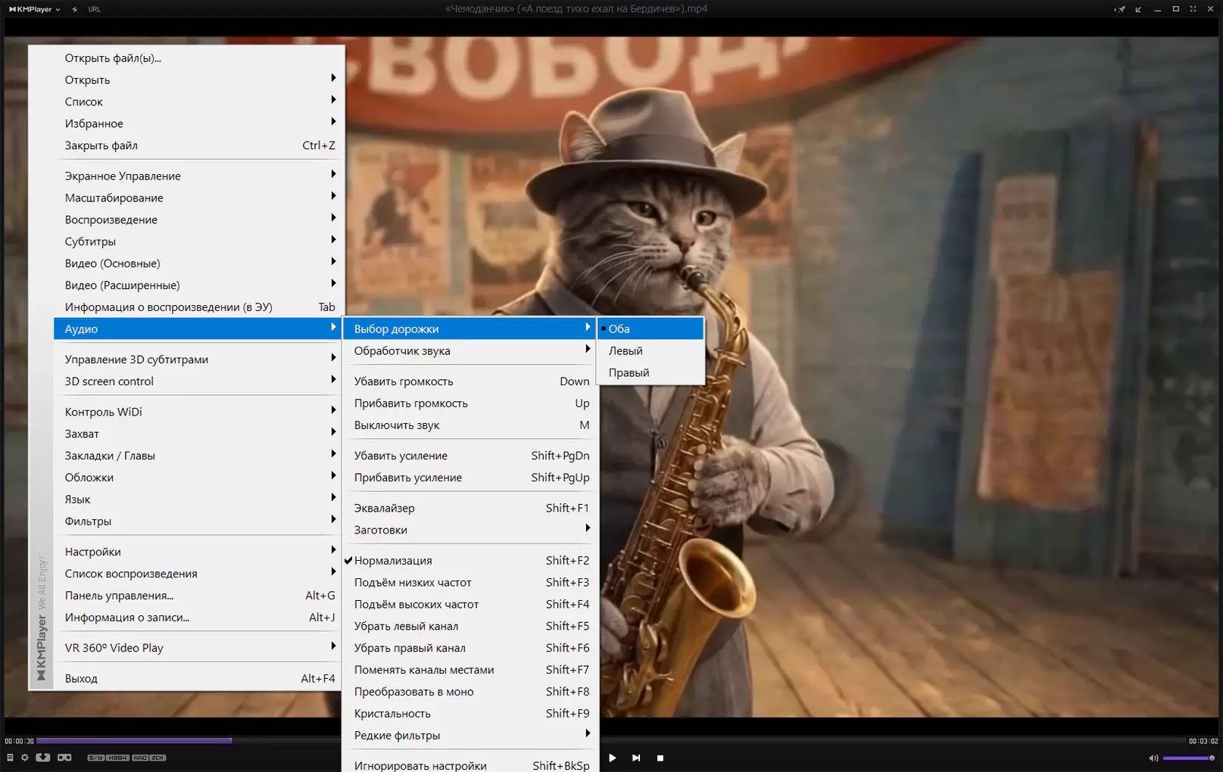Mute audio via the speaker icon

(1153, 758)
